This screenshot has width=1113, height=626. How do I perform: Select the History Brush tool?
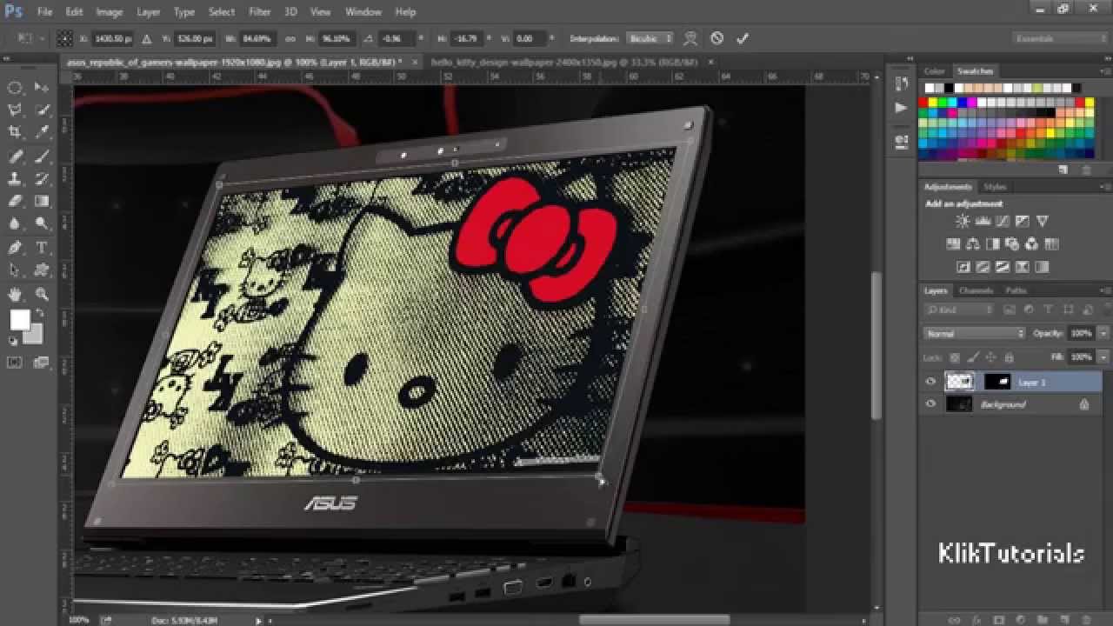pyautogui.click(x=42, y=179)
